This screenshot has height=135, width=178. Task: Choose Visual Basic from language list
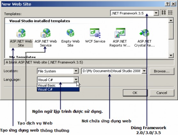(x=58, y=85)
